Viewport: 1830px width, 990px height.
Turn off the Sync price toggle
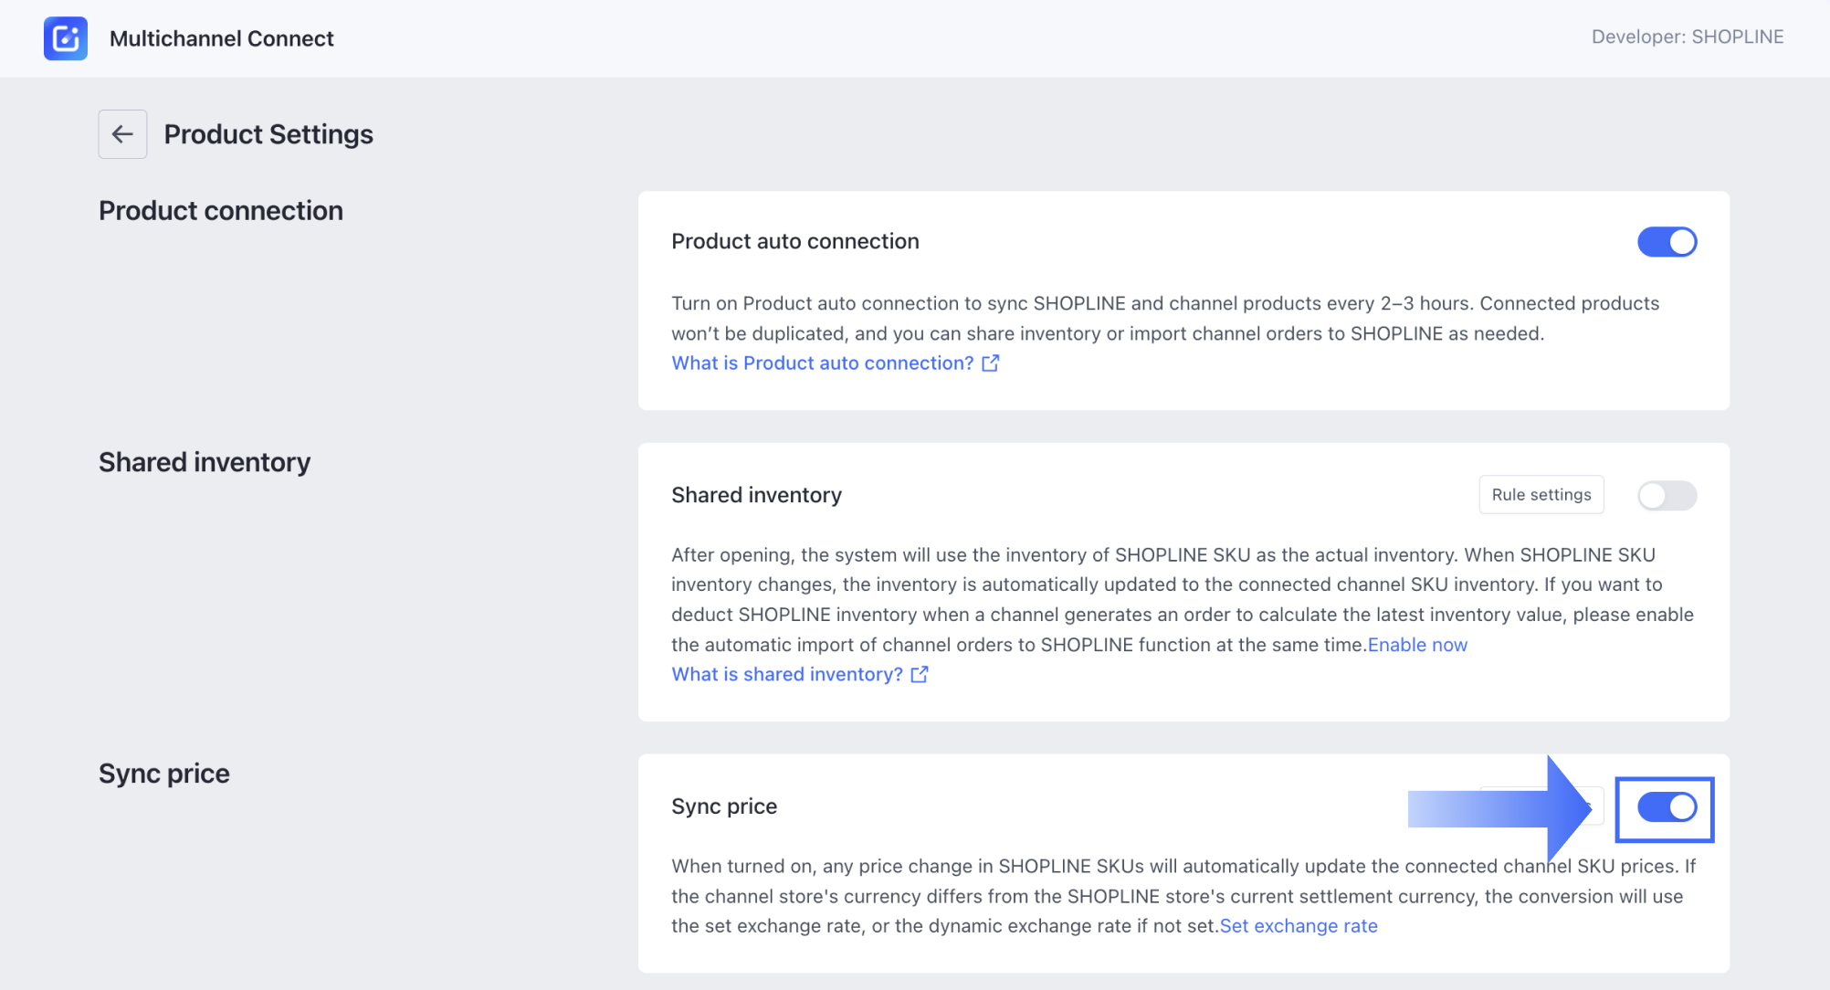pos(1667,807)
